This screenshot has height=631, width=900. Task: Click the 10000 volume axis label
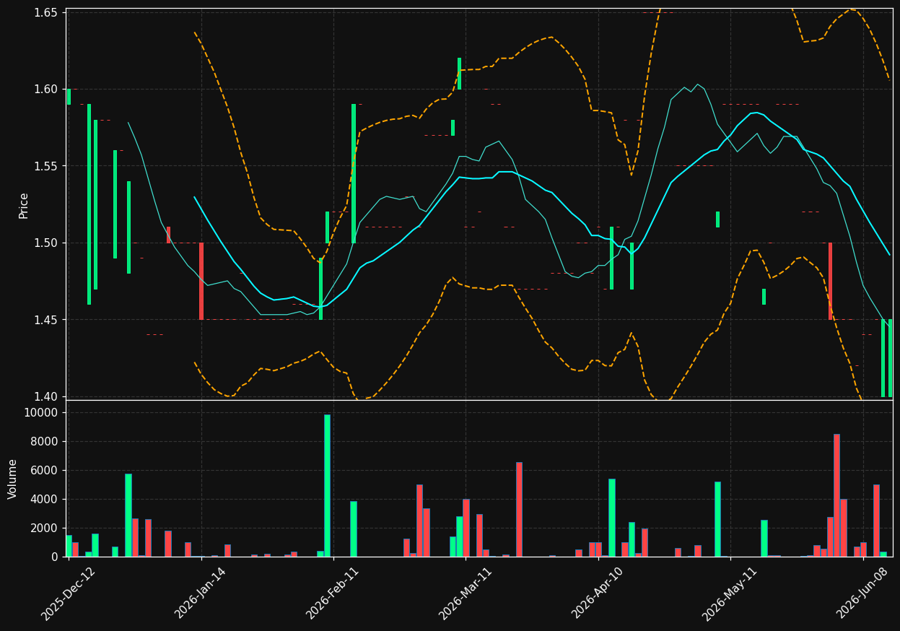41,413
